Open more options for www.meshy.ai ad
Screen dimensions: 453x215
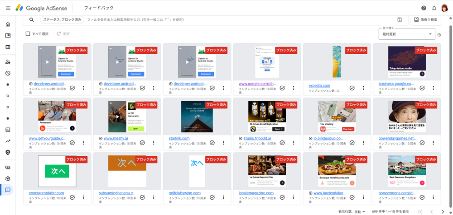pyautogui.click(x=154, y=143)
